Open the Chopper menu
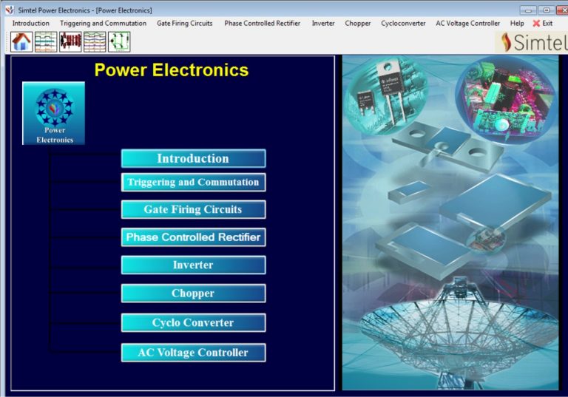568x397 pixels. click(x=357, y=23)
